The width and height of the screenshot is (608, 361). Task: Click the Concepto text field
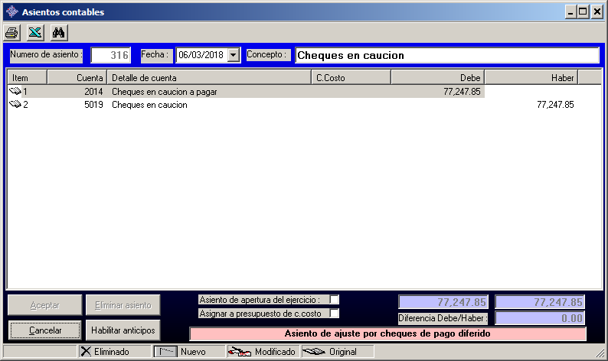(x=446, y=56)
